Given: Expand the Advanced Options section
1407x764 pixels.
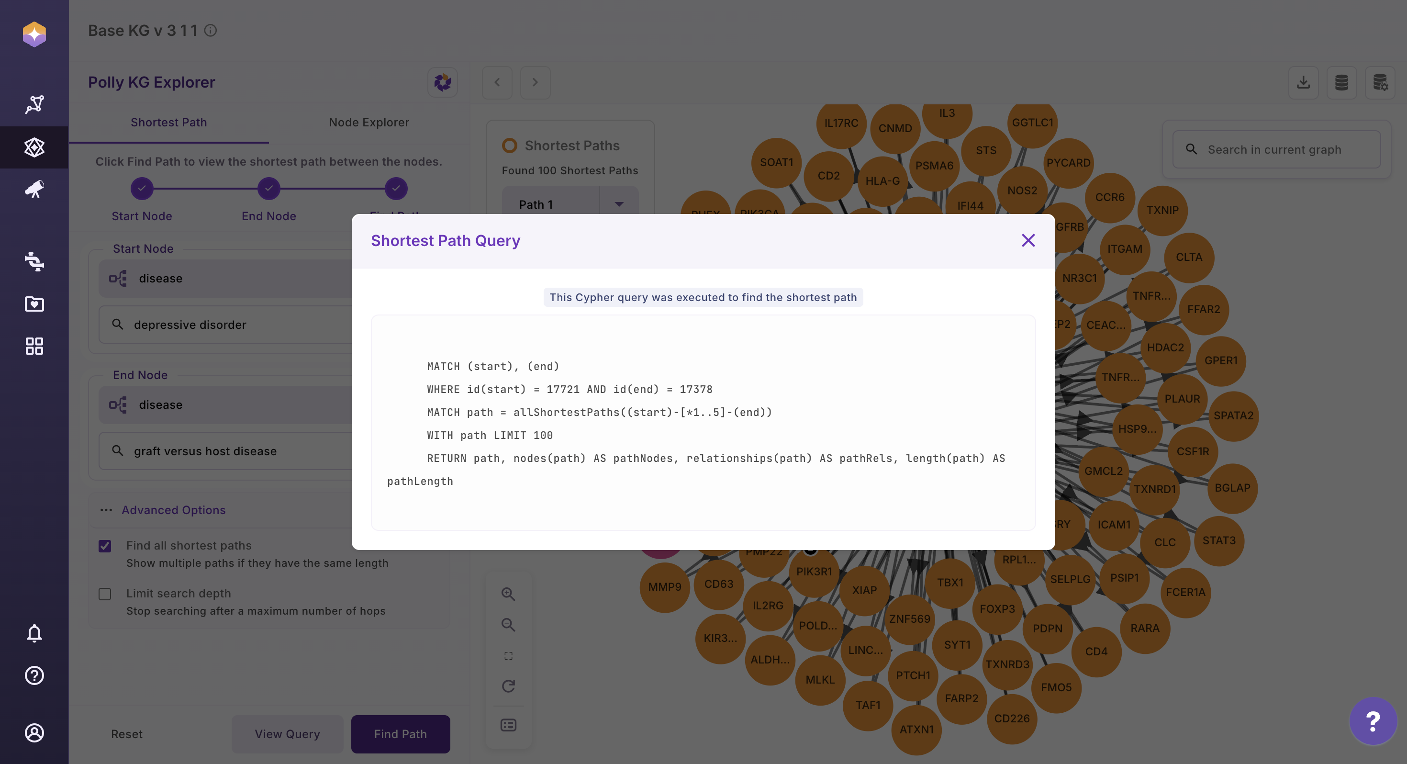Looking at the screenshot, I should 173,510.
